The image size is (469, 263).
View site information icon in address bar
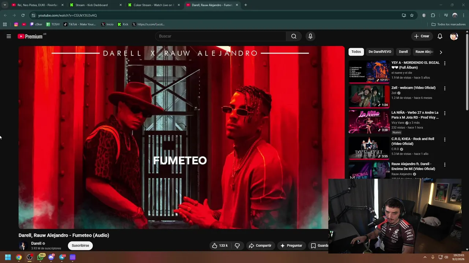(33, 15)
